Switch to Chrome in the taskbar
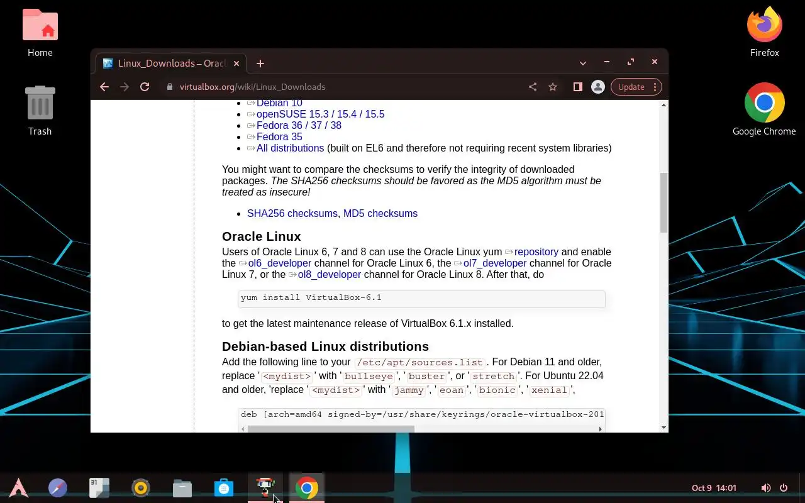Screen dimensions: 805x503 point(307,487)
